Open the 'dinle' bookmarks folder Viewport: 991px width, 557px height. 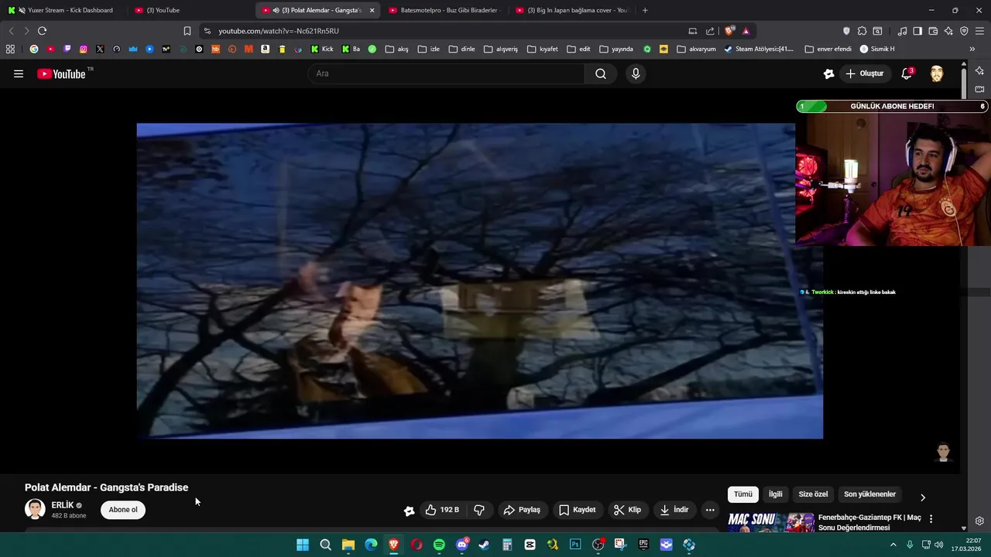pos(461,49)
